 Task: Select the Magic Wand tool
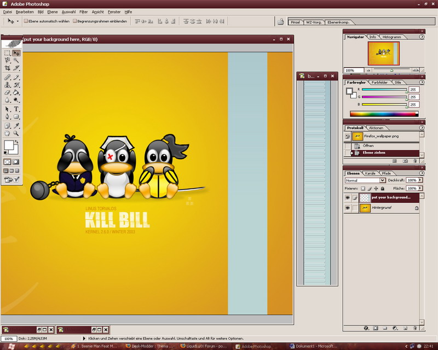16,60
